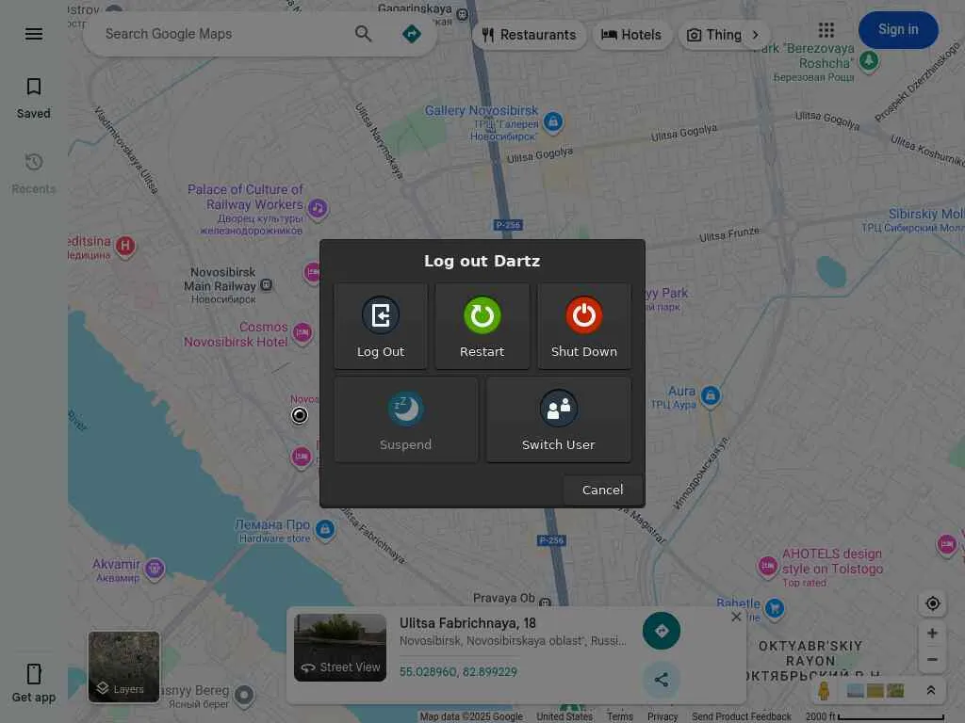965x723 pixels.
Task: Cancel the log out dialog
Action: (x=602, y=490)
